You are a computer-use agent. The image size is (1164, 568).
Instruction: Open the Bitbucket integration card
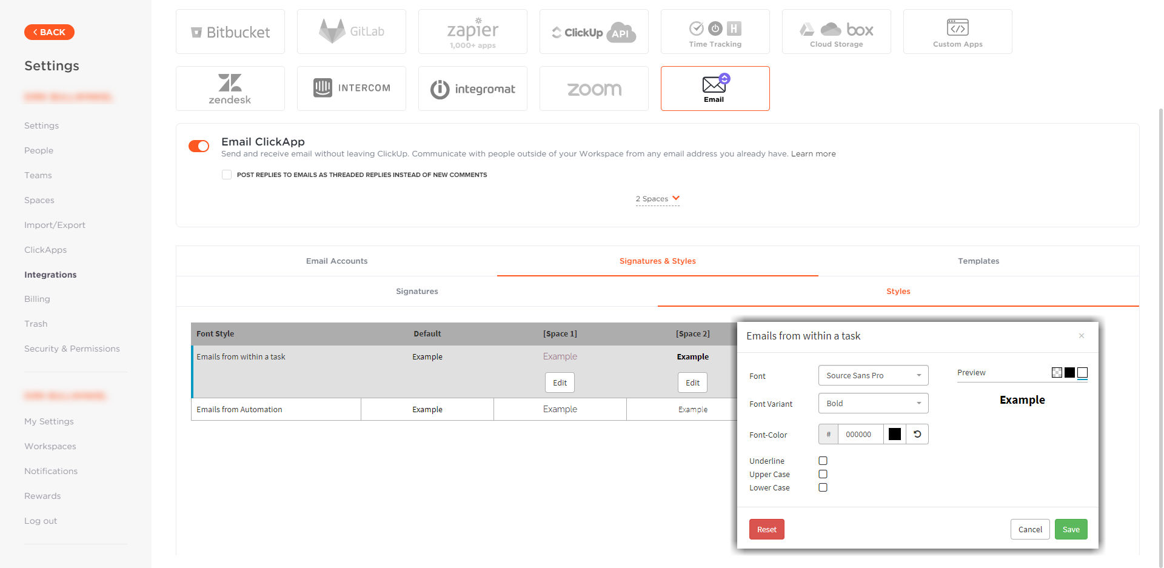coord(230,32)
